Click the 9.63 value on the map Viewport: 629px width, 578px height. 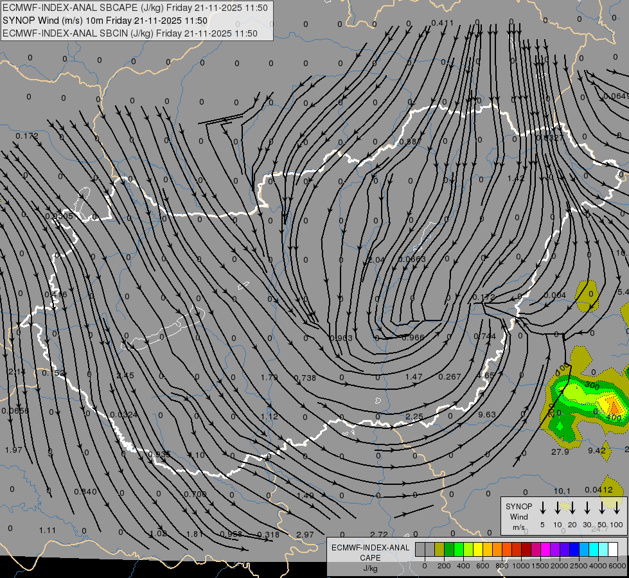click(x=487, y=414)
